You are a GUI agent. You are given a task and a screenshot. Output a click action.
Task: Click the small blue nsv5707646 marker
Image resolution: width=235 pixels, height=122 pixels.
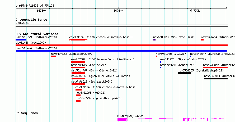[161, 67]
